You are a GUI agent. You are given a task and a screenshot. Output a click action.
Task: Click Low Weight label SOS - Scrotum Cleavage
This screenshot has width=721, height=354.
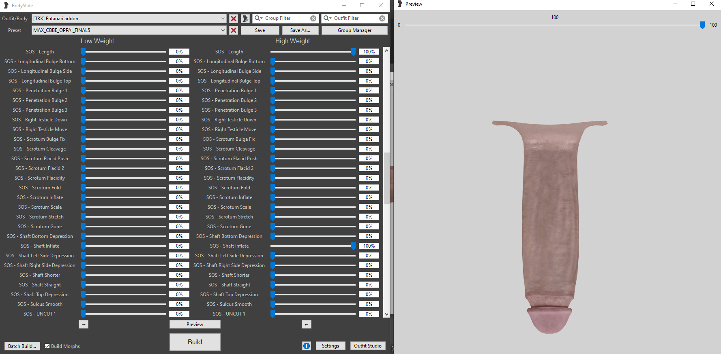[x=40, y=149]
